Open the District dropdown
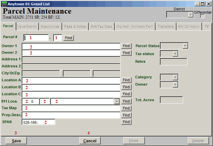 click(190, 14)
